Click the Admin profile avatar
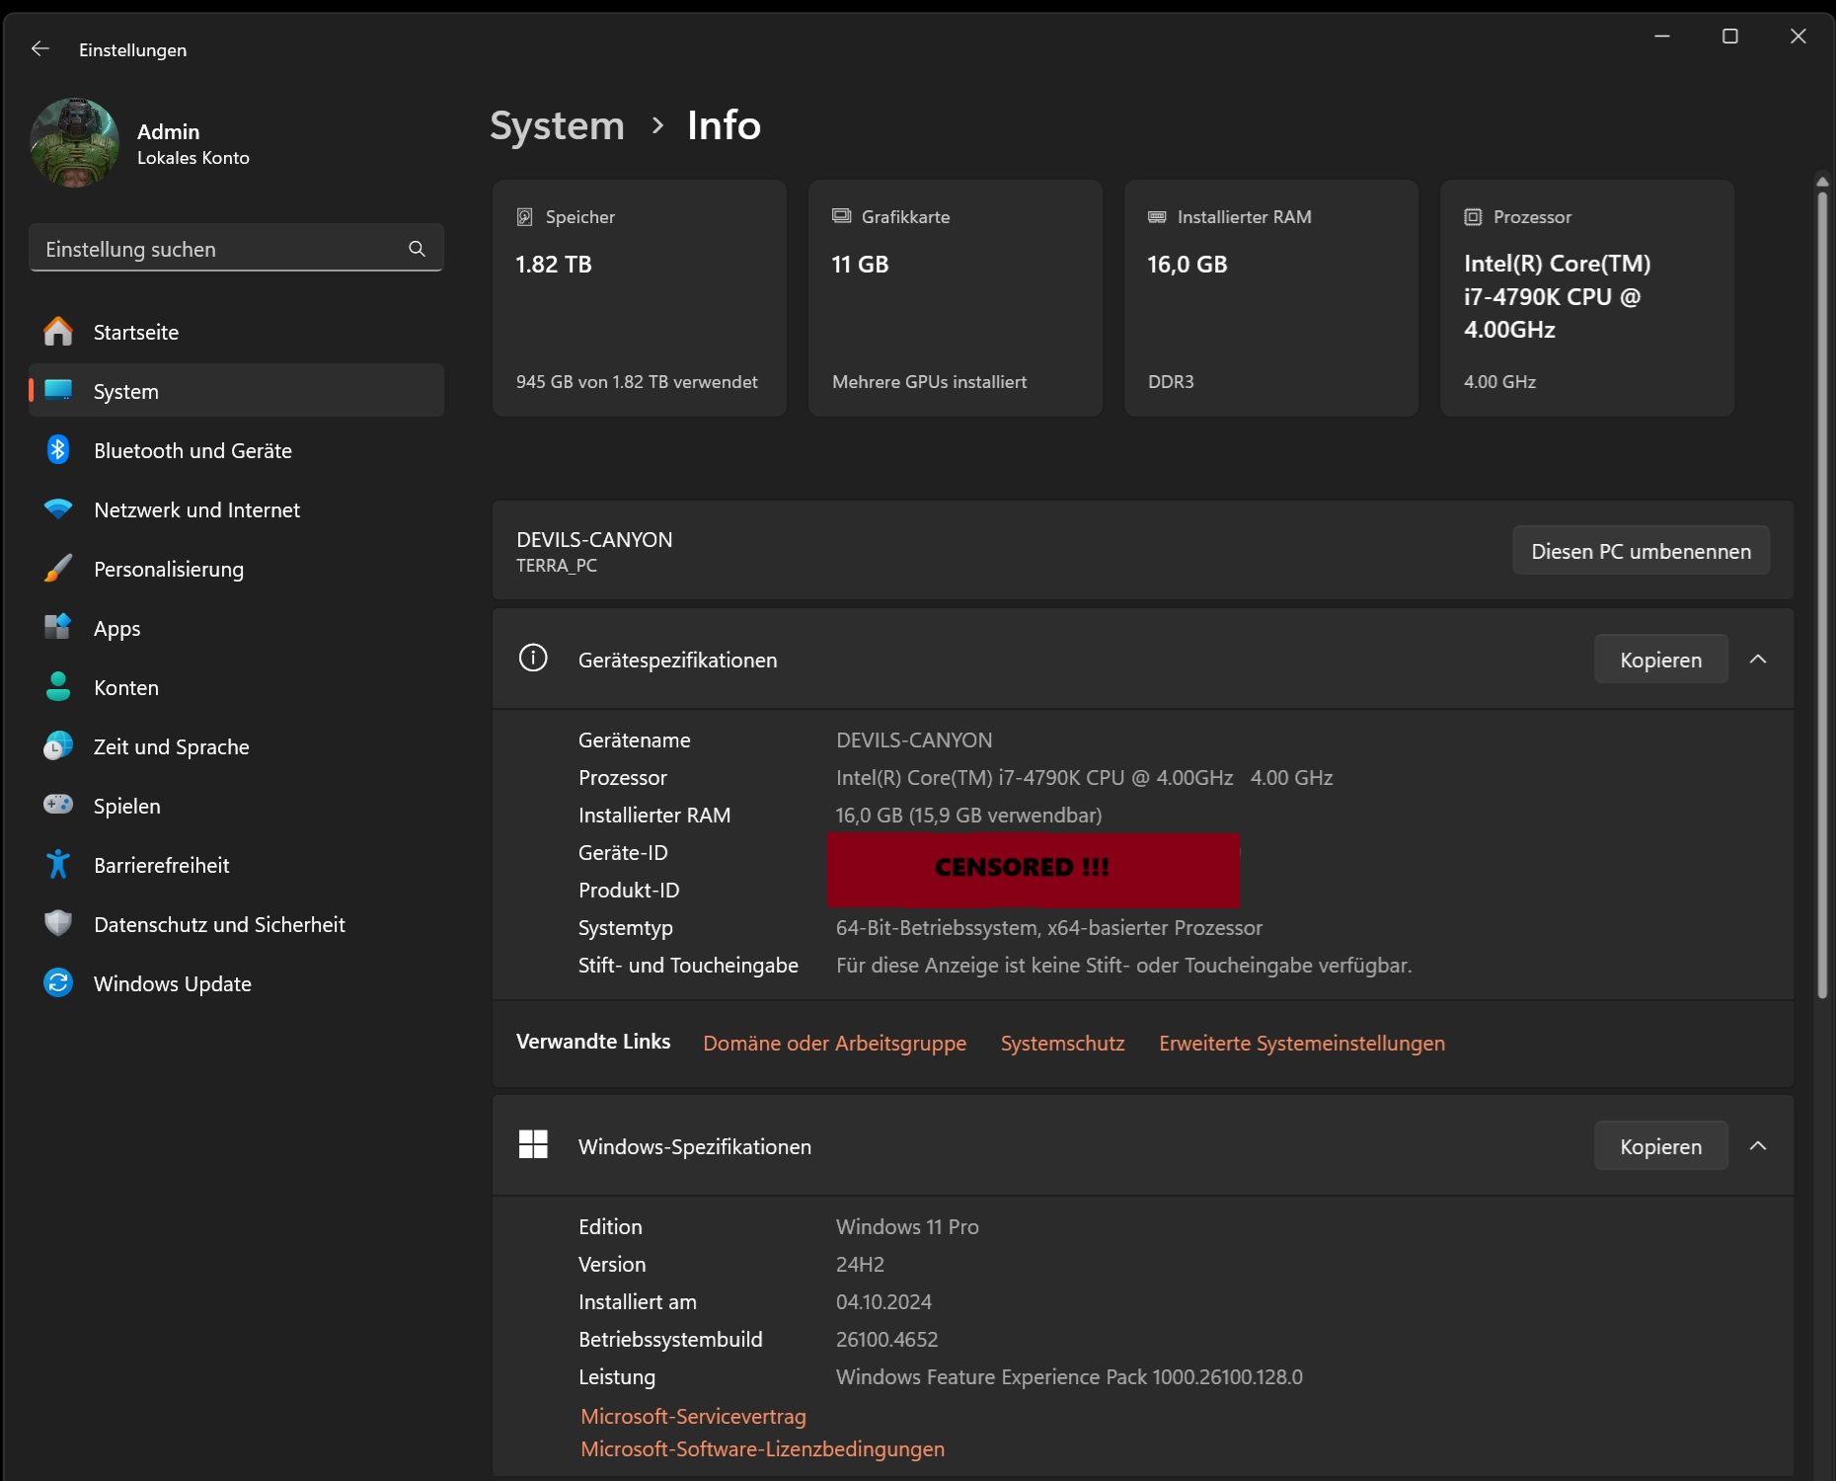The height and width of the screenshot is (1481, 1836). point(75,143)
